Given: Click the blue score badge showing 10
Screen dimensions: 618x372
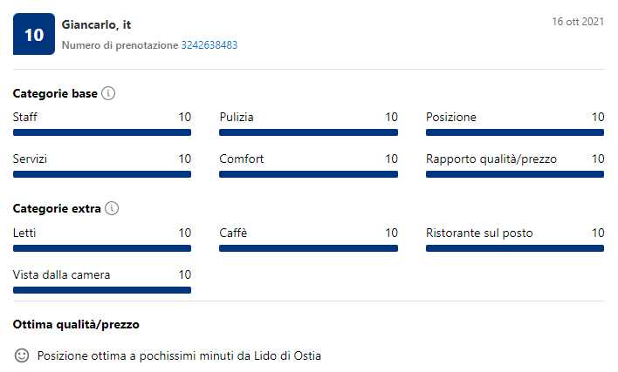Looking at the screenshot, I should coord(34,34).
